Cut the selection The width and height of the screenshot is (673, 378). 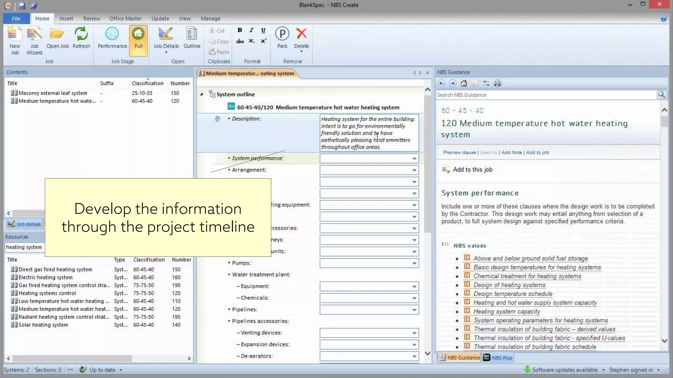[217, 31]
